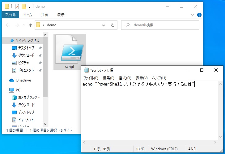This screenshot has height=154, width=225.
Task: Open Notepad ファイル(F) menu
Action: click(91, 78)
